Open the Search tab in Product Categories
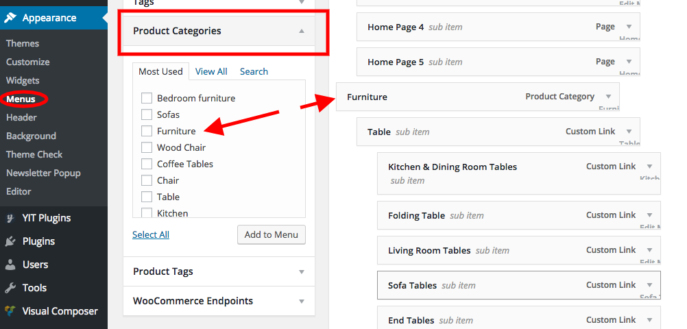Image resolution: width=687 pixels, height=329 pixels. (x=254, y=71)
